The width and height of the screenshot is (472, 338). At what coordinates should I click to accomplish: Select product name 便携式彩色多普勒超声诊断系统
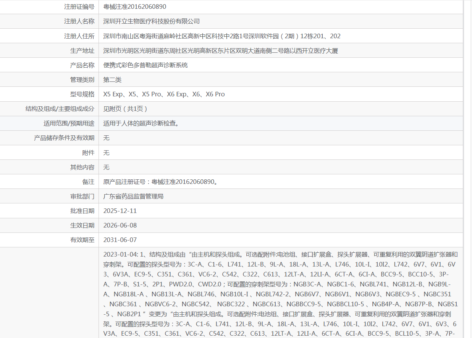tap(145, 65)
